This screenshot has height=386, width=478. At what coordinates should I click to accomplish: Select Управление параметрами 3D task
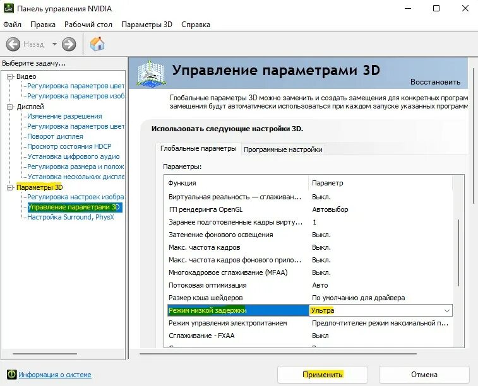pos(75,208)
